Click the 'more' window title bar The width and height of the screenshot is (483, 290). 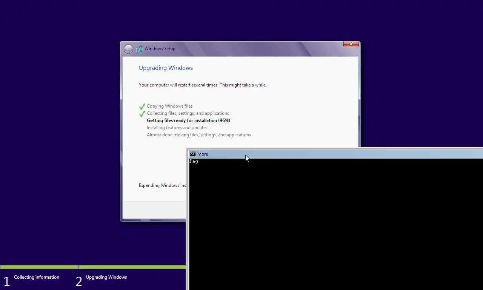coord(335,154)
